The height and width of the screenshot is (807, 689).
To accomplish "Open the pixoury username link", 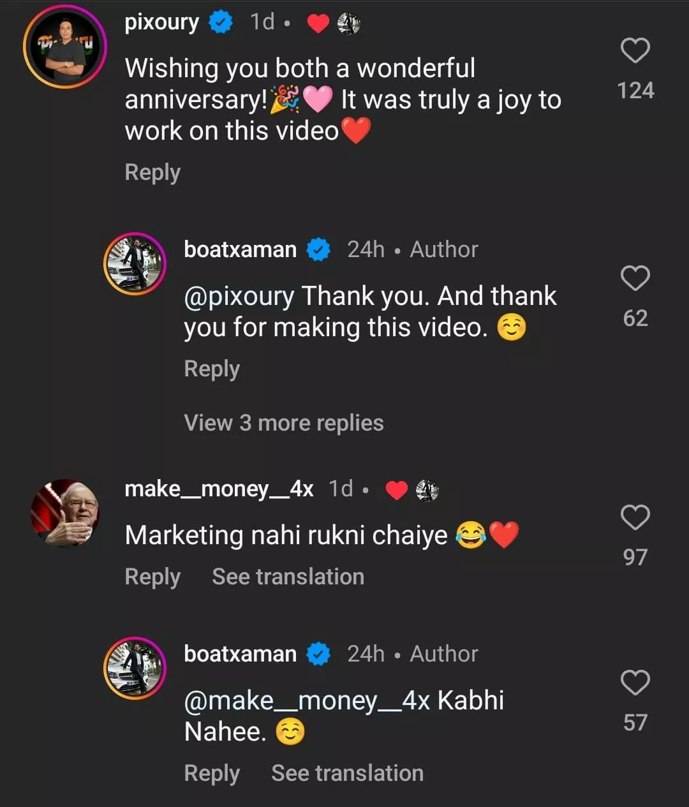I will [162, 22].
